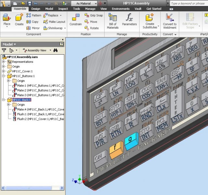Click the Make Layout tool
208x195 pixels.
tap(54, 22)
